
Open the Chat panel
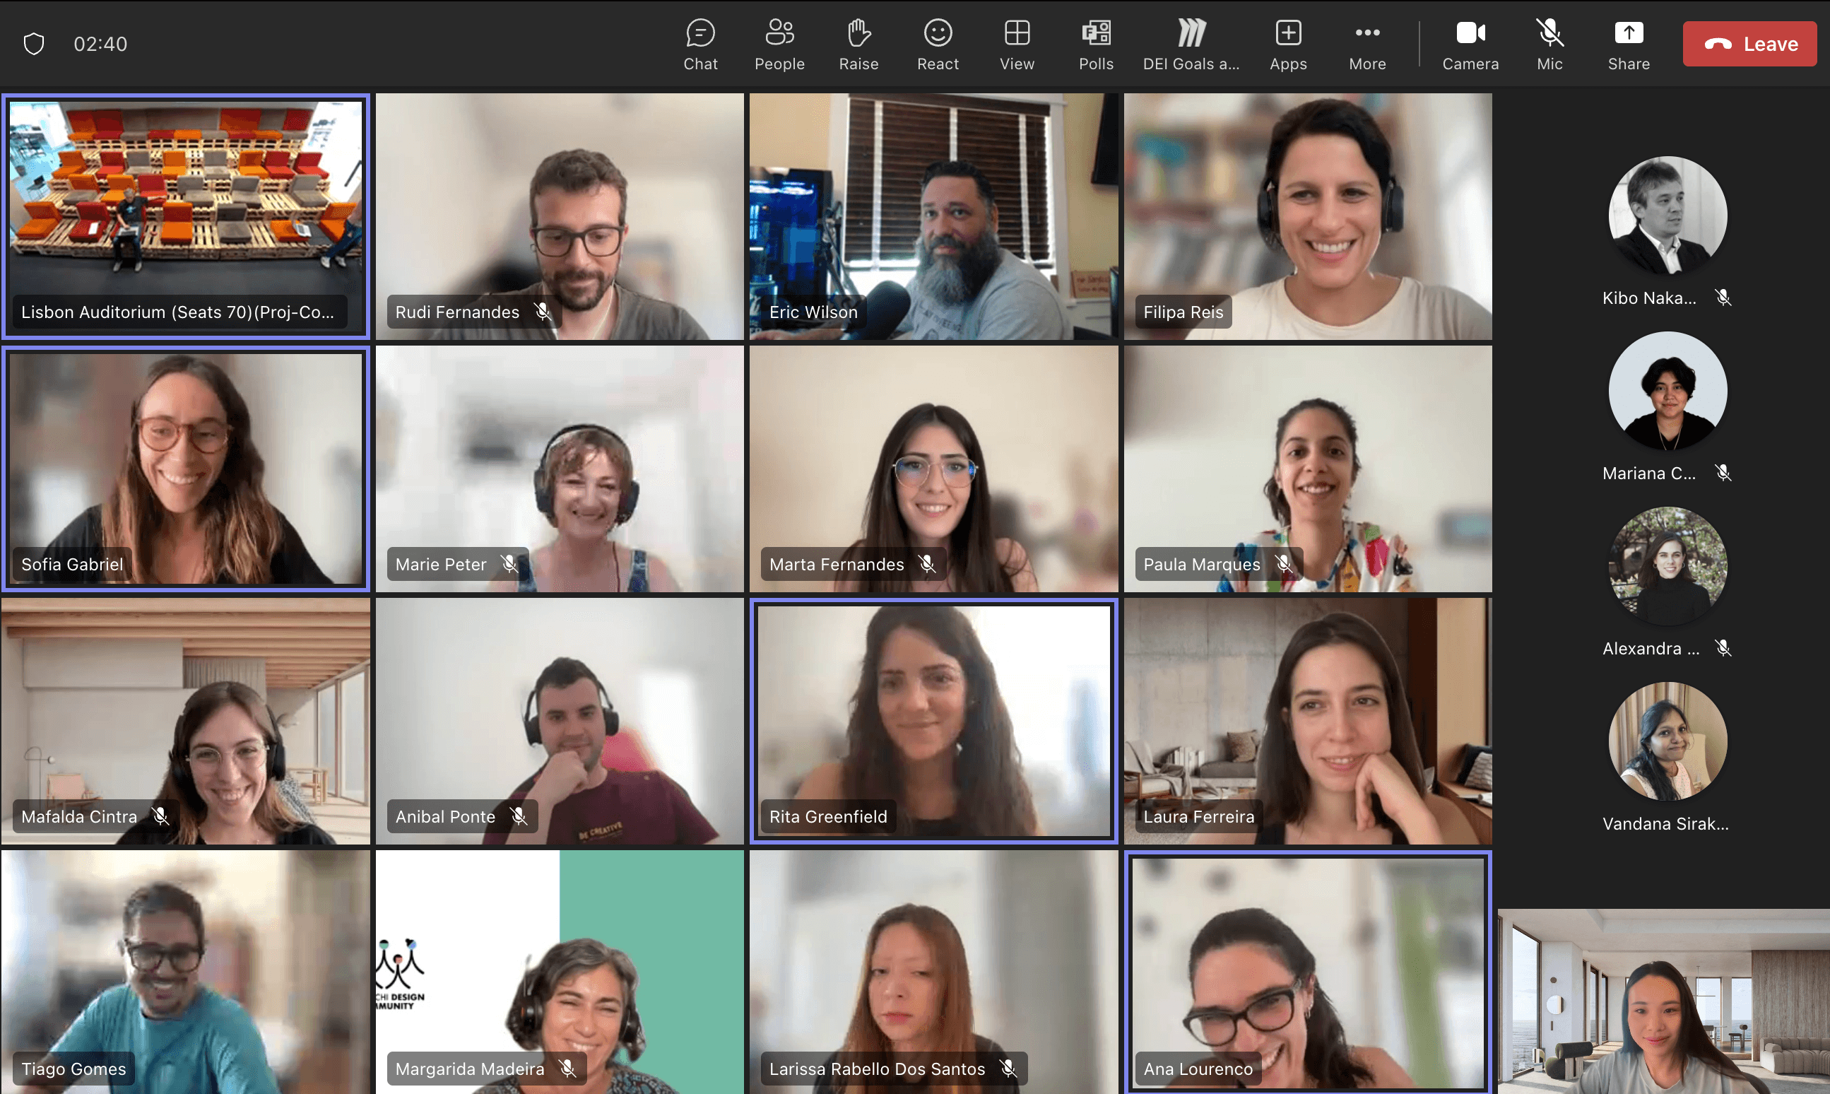699,45
